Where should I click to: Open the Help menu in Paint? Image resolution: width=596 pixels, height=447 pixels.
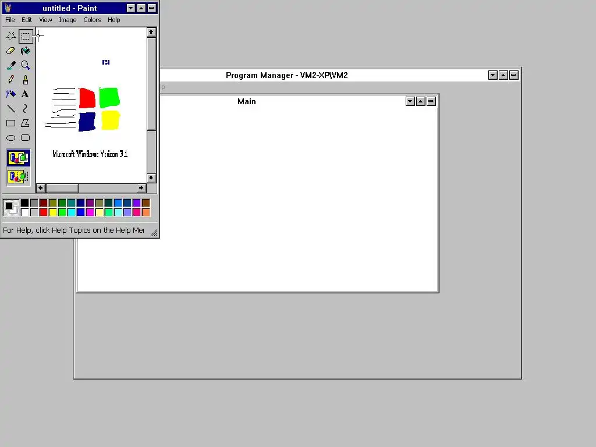click(x=113, y=20)
